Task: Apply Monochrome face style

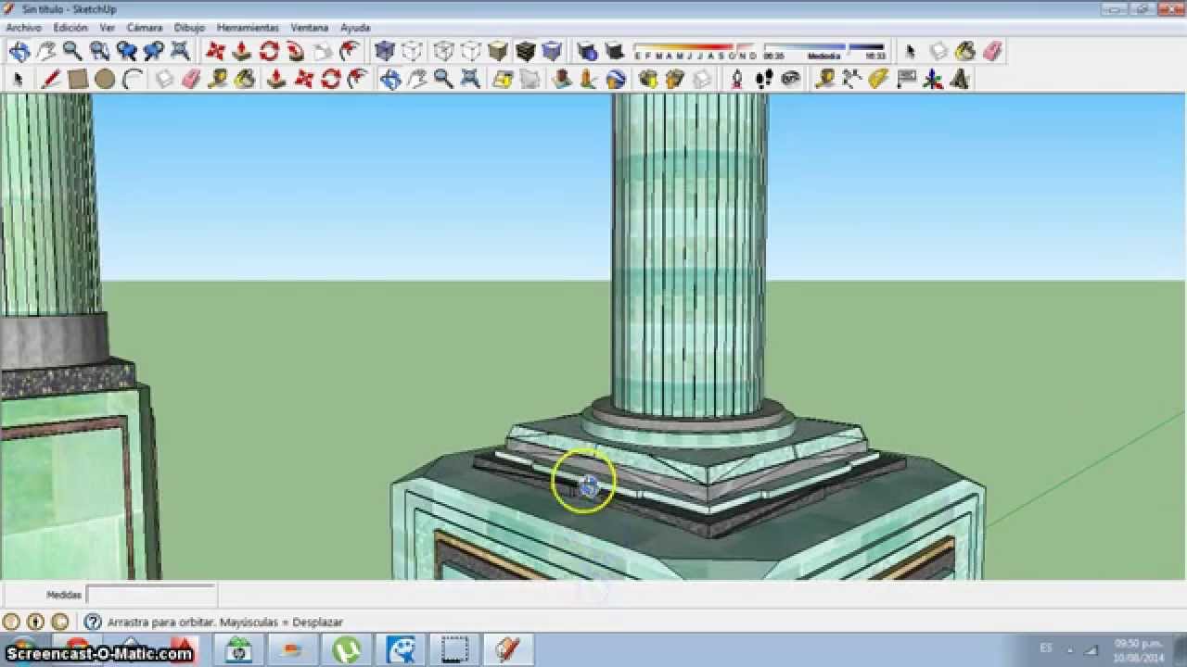Action: pos(552,51)
